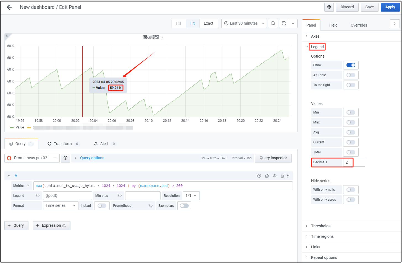
Task: Switch to the Transform tab
Action: (x=63, y=144)
